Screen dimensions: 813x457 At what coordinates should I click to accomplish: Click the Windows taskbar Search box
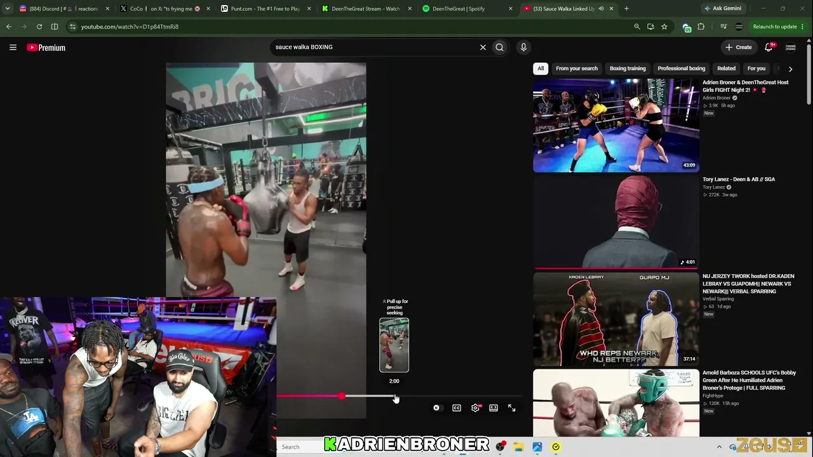[x=300, y=447]
